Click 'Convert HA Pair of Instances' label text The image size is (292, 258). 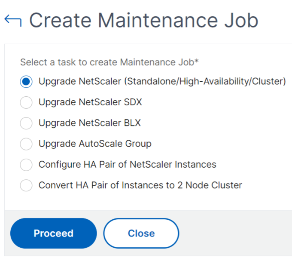[x=140, y=185]
